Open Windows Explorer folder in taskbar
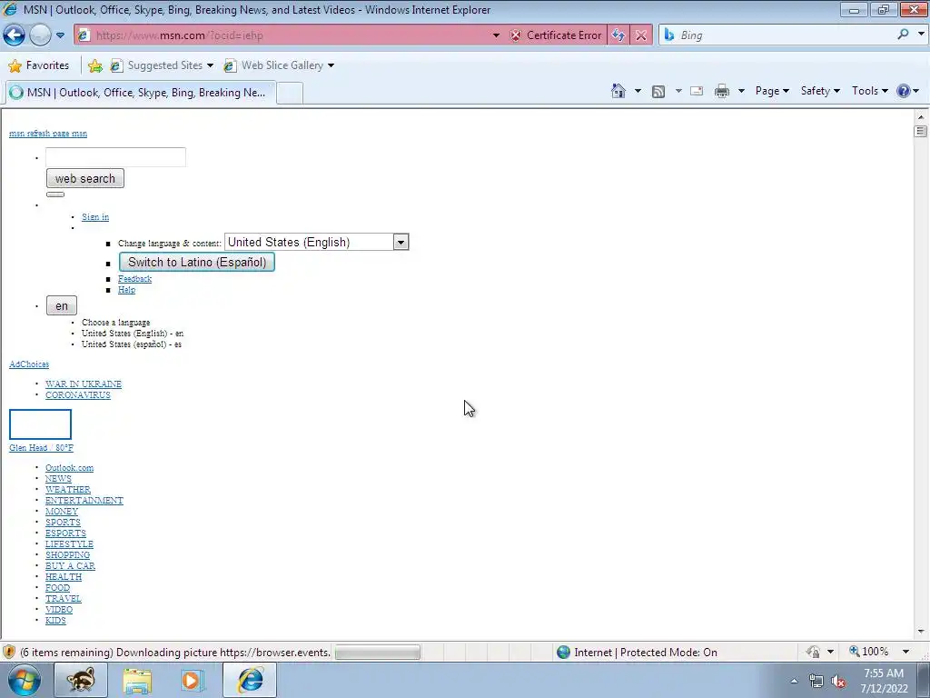This screenshot has width=930, height=698. pyautogui.click(x=137, y=680)
